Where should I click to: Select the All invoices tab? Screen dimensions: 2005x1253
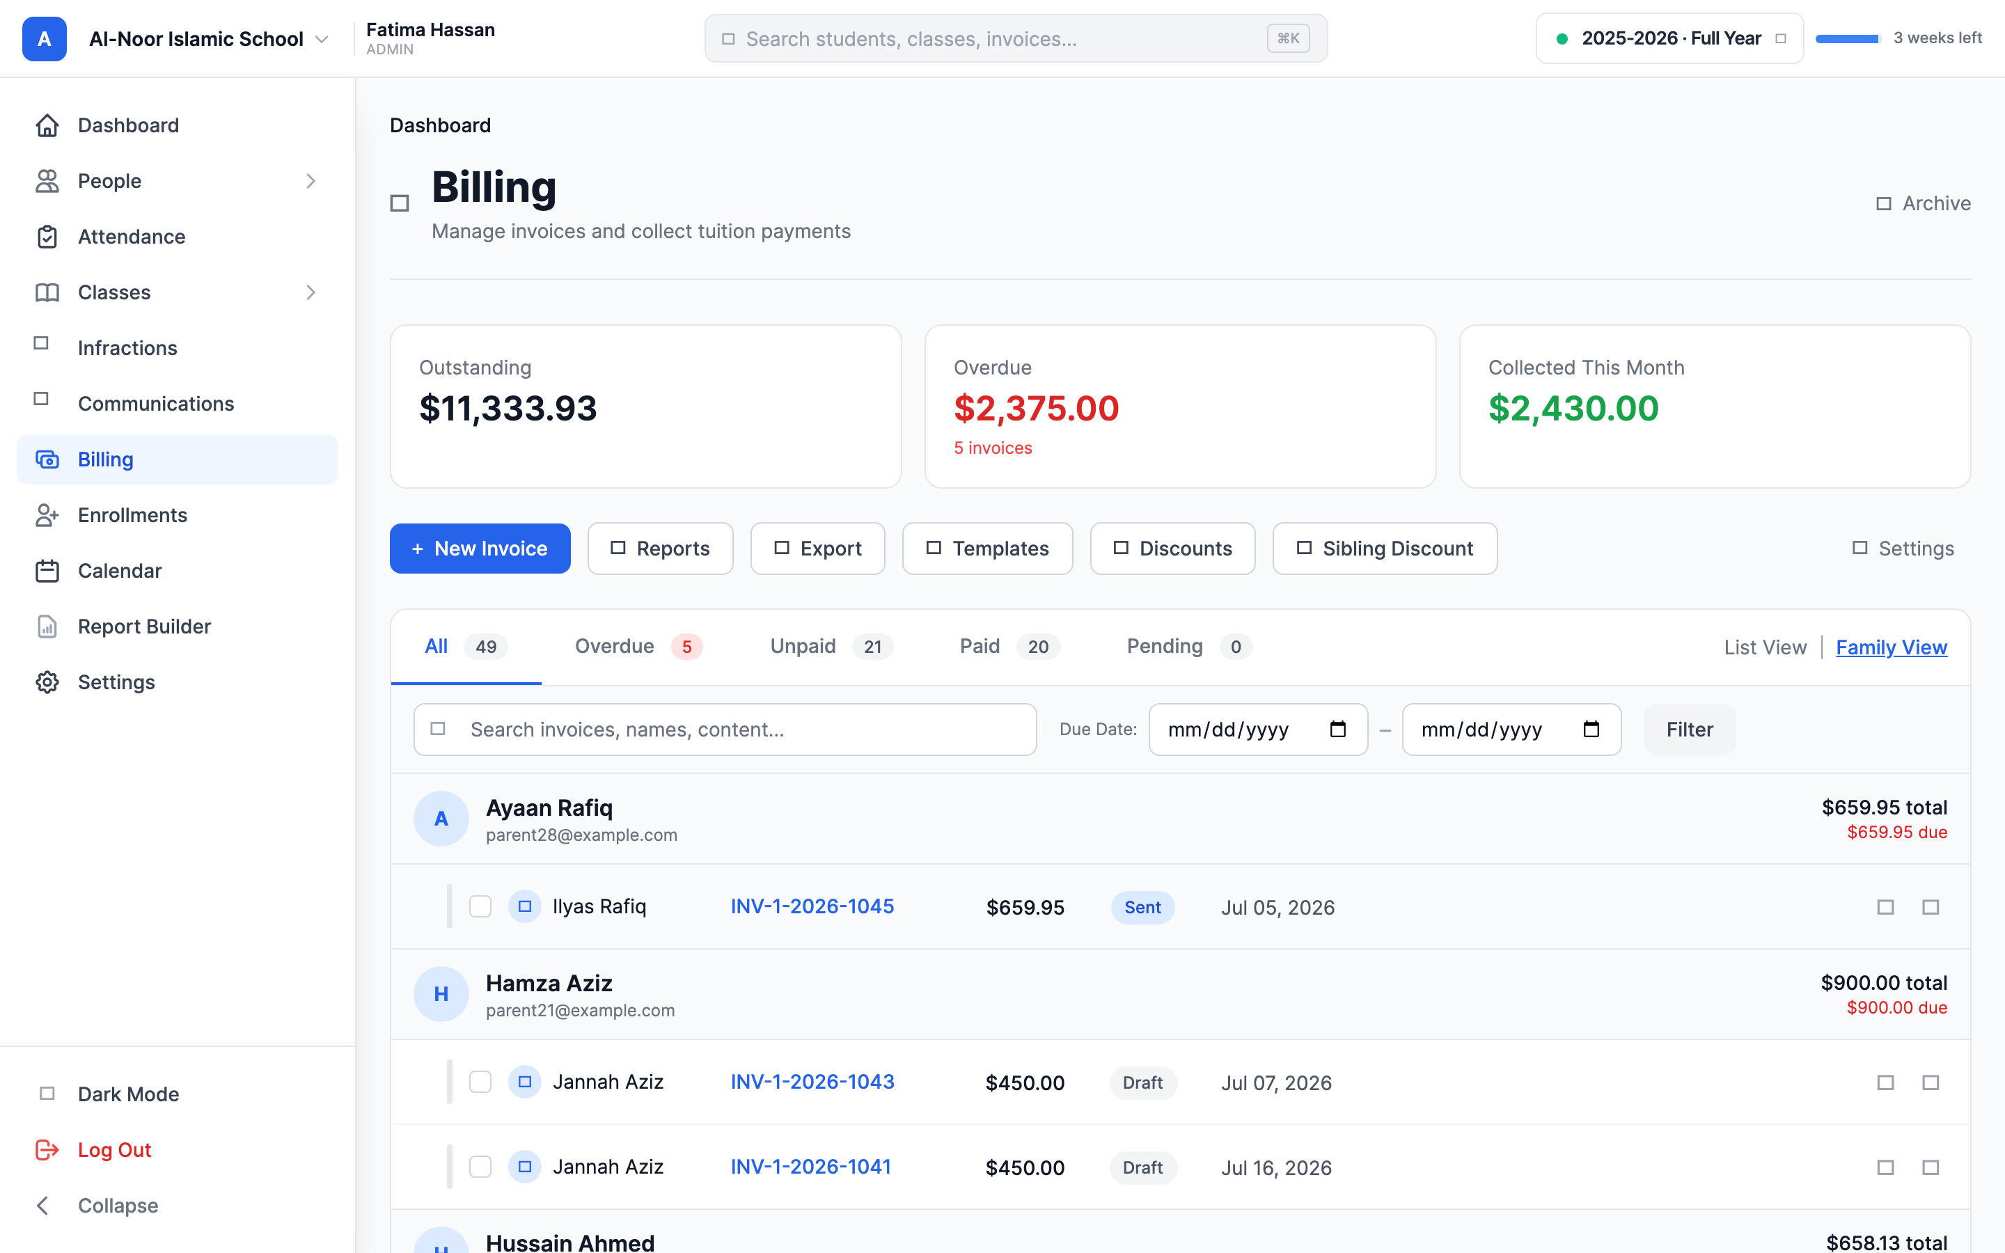[x=466, y=647]
